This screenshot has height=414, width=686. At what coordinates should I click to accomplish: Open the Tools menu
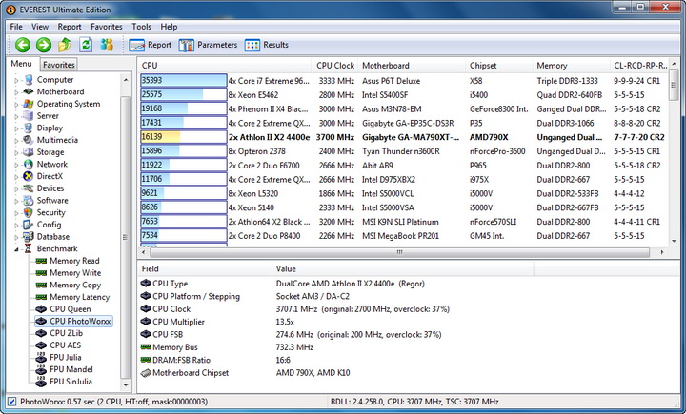(141, 27)
